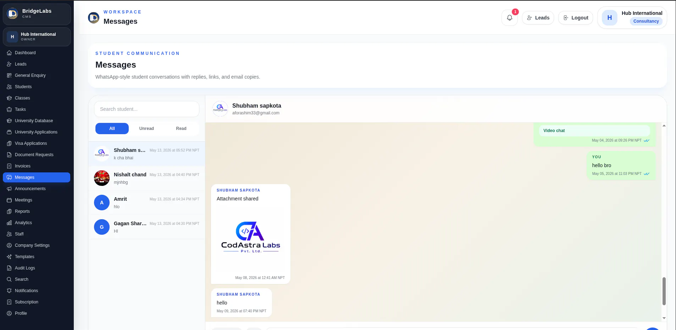
Task: Open Analytics in sidebar
Action: coord(37,223)
